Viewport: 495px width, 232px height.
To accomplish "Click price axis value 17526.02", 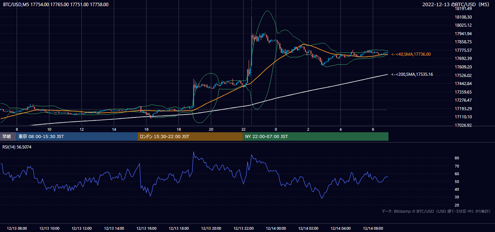I will tap(463, 75).
